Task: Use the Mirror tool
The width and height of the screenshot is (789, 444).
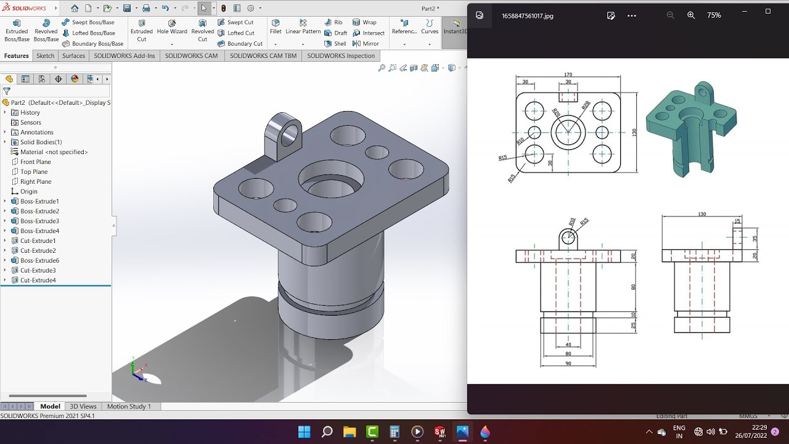Action: pyautogui.click(x=366, y=44)
